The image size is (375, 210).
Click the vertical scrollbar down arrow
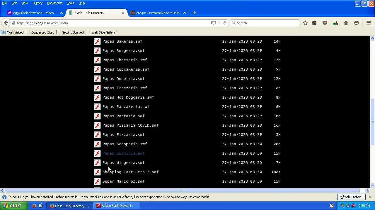[x=372, y=185]
